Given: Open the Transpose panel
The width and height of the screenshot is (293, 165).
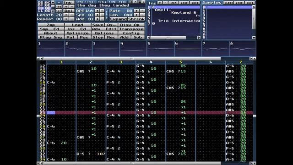Looking at the screenshot, I should tap(131, 29).
